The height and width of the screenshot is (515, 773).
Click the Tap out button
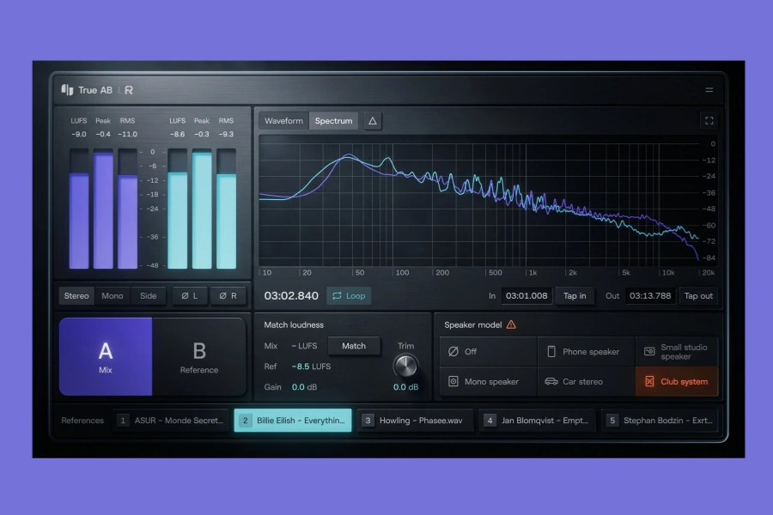(698, 295)
